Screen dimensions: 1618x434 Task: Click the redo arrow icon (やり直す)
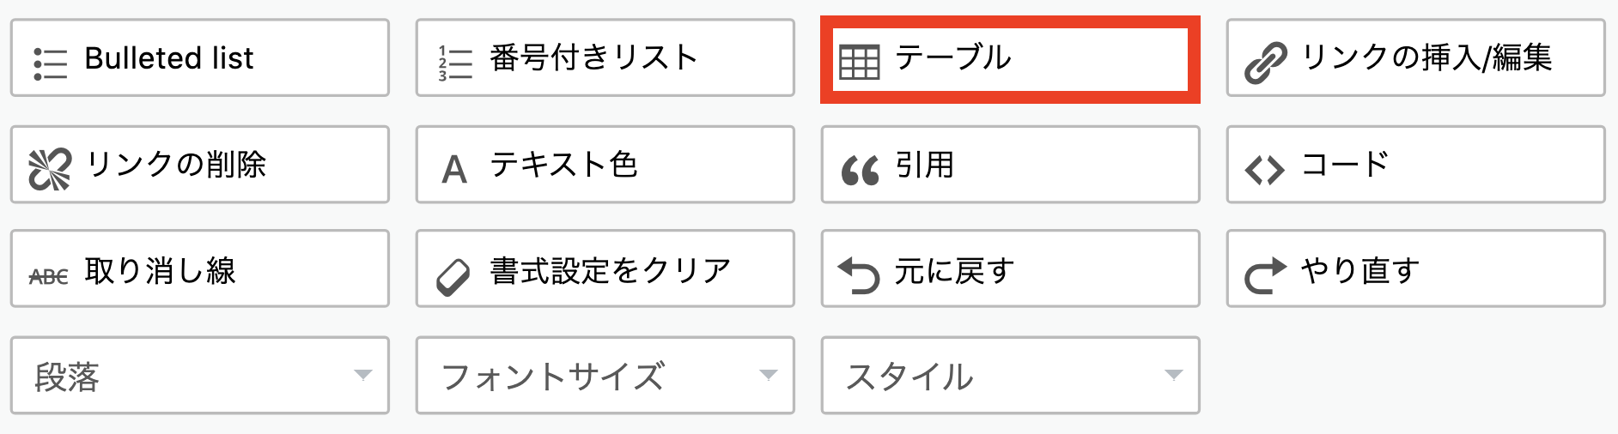[1266, 275]
